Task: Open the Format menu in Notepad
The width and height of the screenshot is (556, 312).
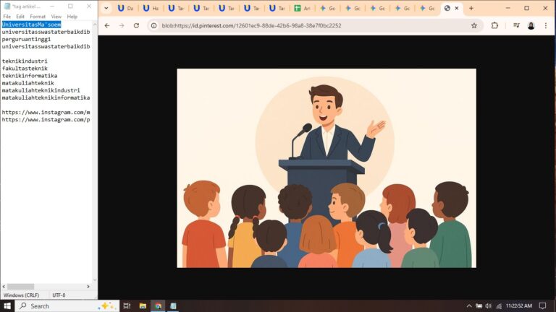Action: pos(38,16)
